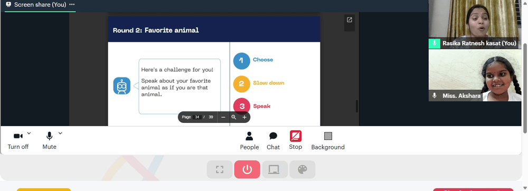The height and width of the screenshot is (191, 528).
Task: Click the slide viewer vertical scrollbar
Action: 357,106
